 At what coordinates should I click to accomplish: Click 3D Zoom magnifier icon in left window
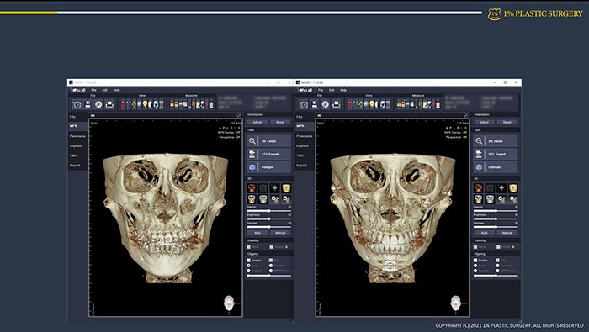coord(252,141)
